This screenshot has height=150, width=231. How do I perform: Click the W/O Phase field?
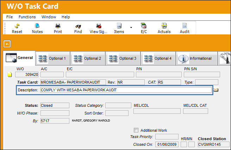point(55,113)
